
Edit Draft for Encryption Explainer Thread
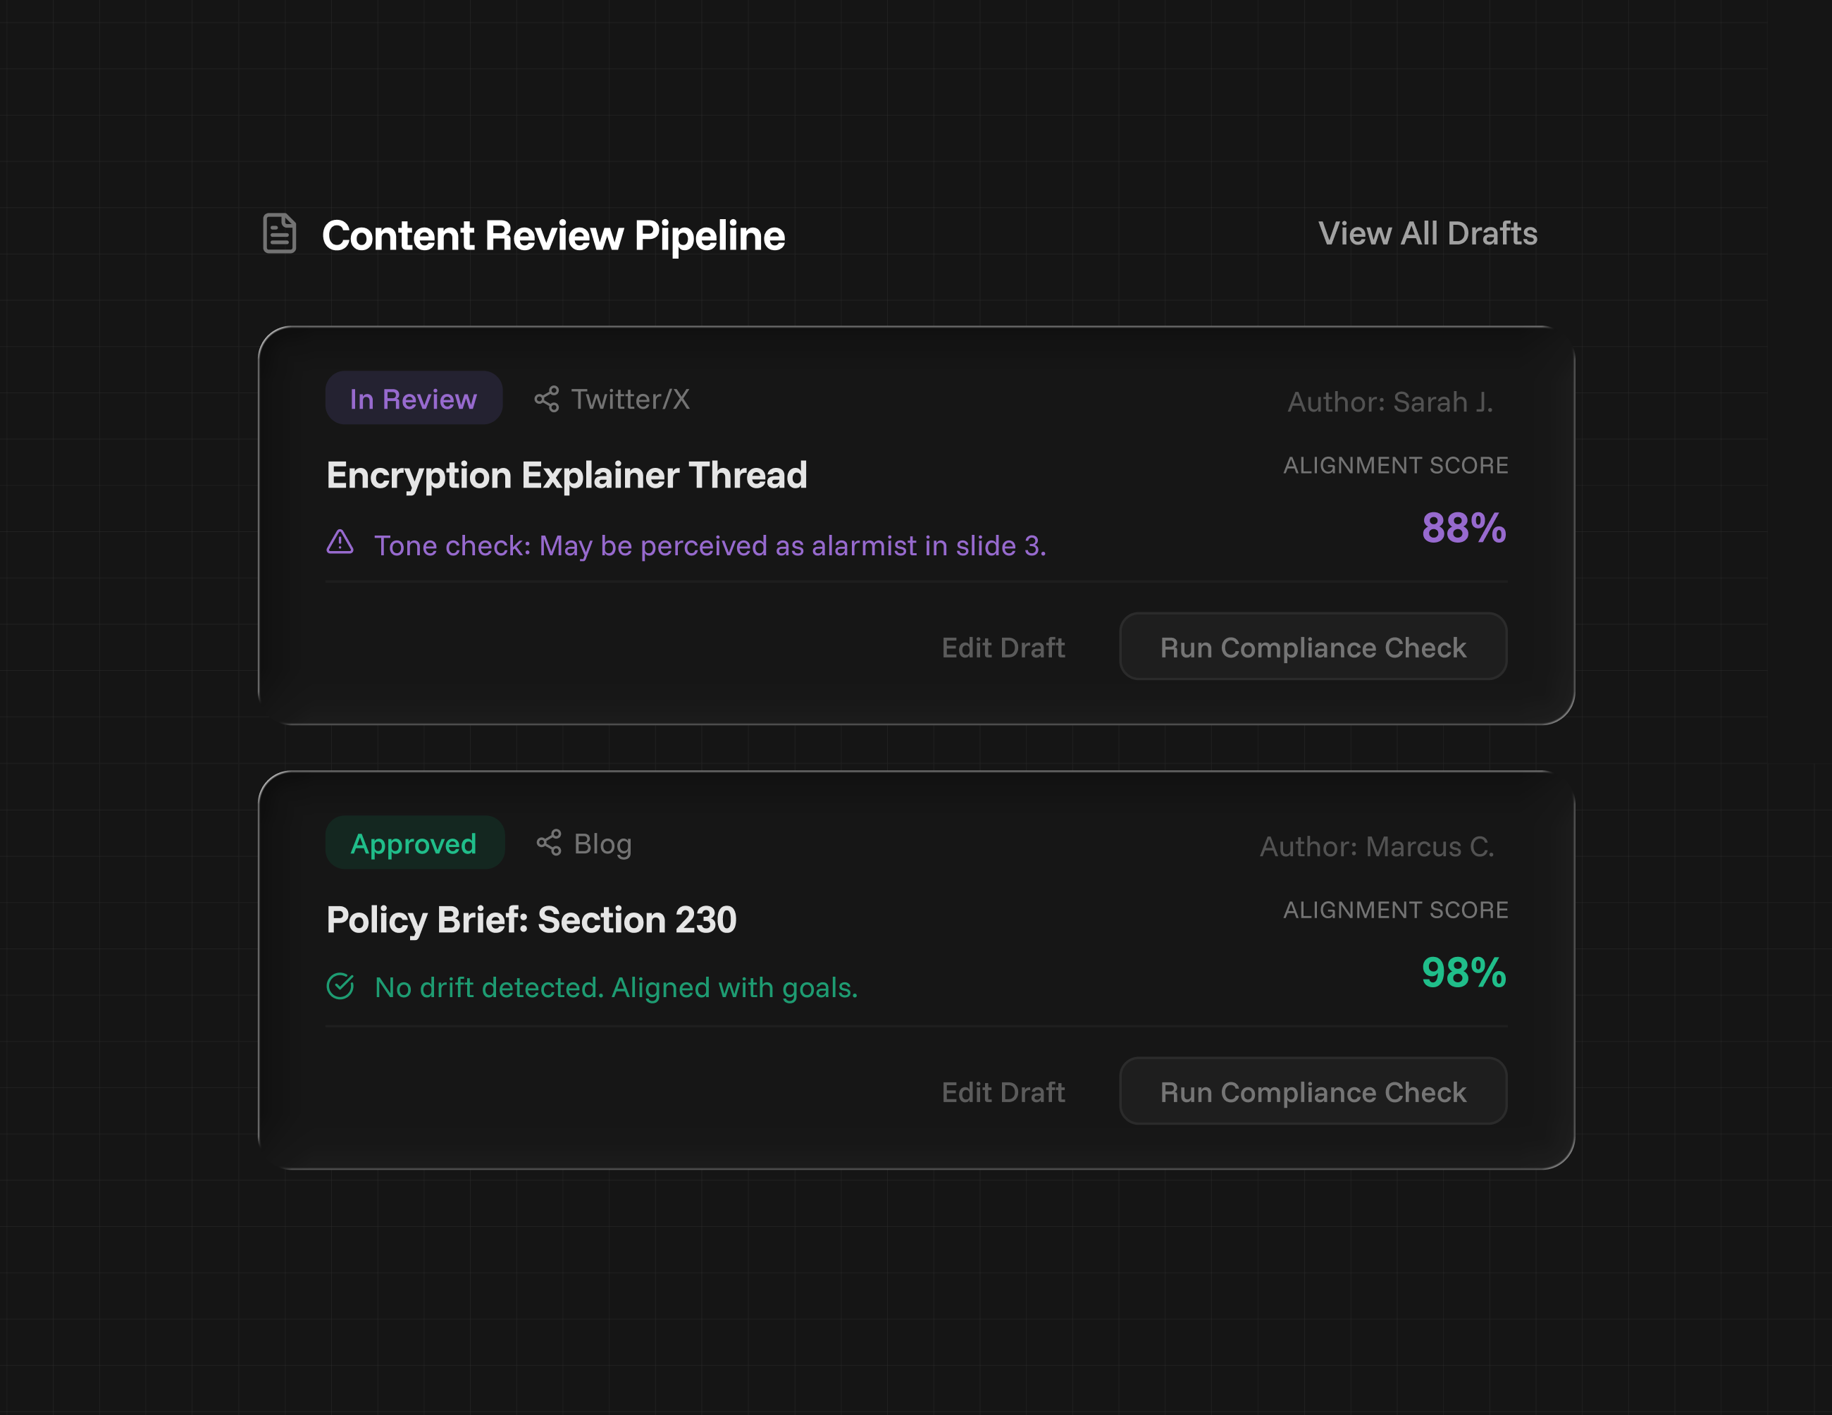1003,648
